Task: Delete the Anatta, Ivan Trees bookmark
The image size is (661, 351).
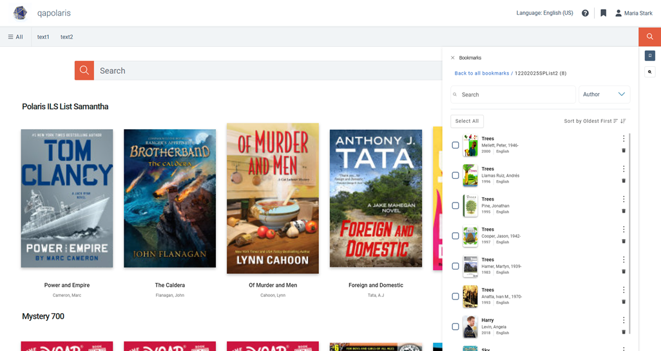Action: 624,302
